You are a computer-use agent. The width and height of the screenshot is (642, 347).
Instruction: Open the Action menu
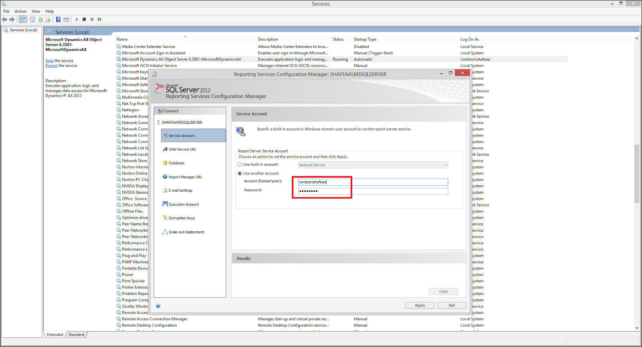(20, 11)
